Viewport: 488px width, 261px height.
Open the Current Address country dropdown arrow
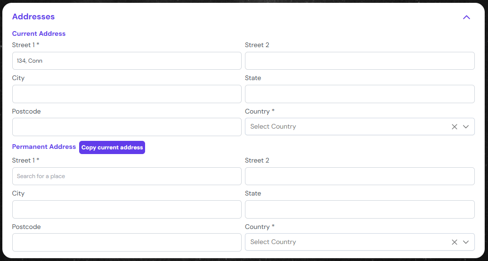tap(466, 127)
